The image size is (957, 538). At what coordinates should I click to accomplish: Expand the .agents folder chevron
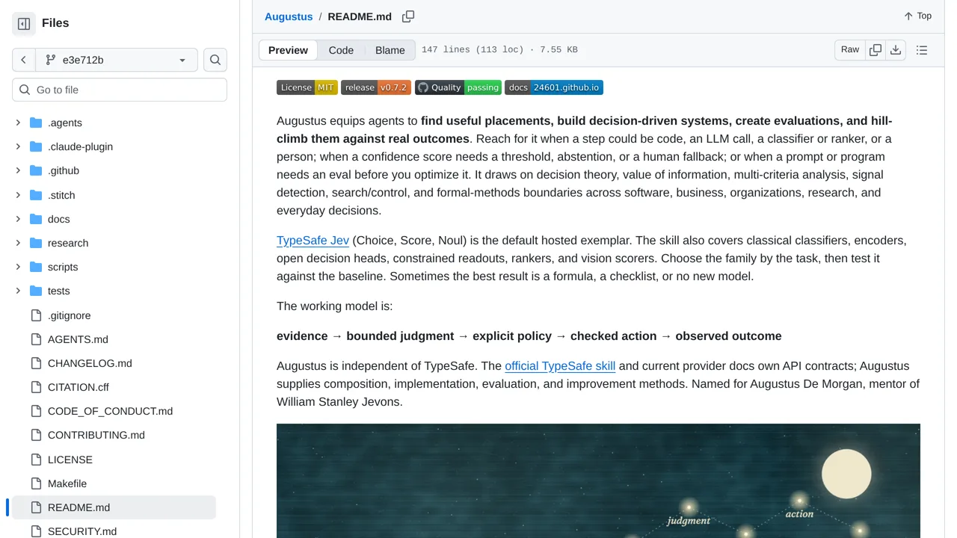[18, 123]
